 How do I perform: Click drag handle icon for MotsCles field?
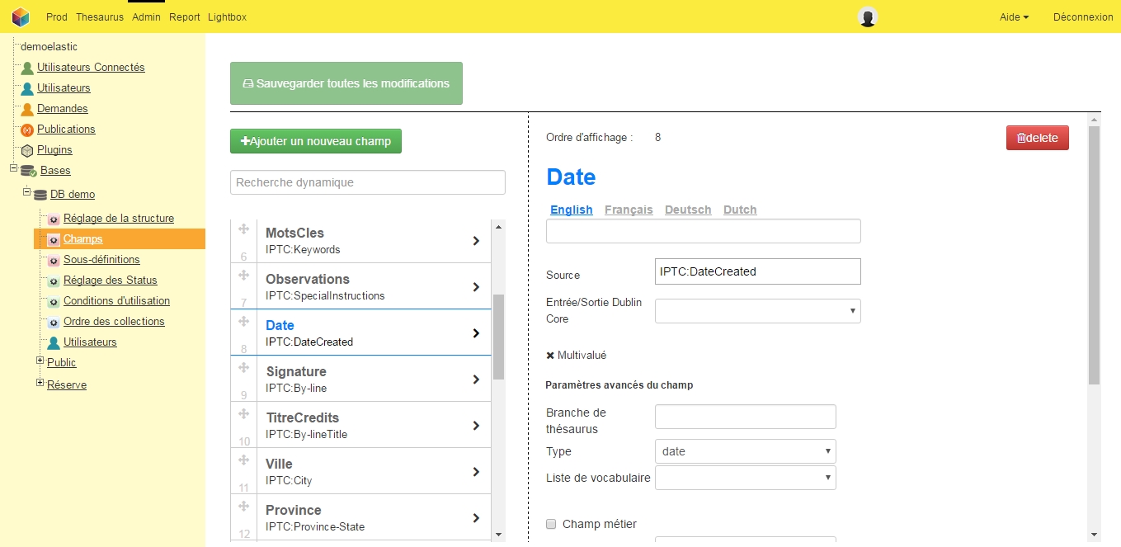click(243, 229)
